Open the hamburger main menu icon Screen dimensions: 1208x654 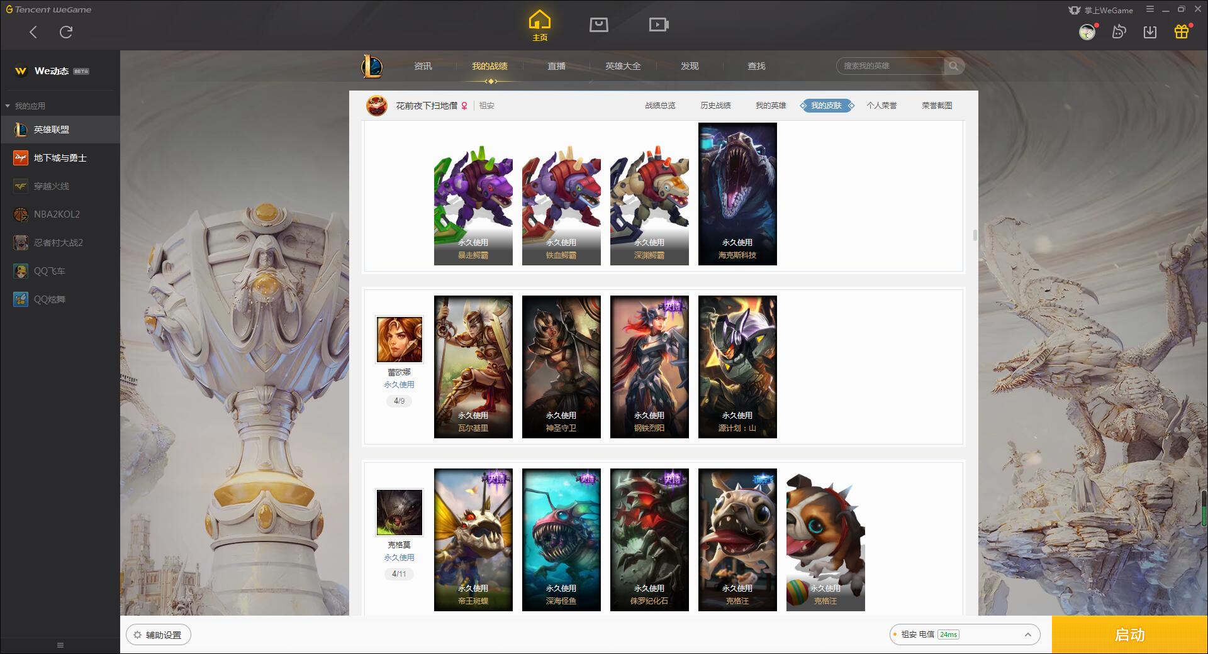click(1150, 9)
